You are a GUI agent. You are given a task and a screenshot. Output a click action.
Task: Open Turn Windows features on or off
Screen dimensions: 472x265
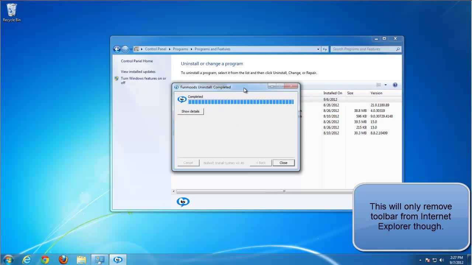[143, 81]
